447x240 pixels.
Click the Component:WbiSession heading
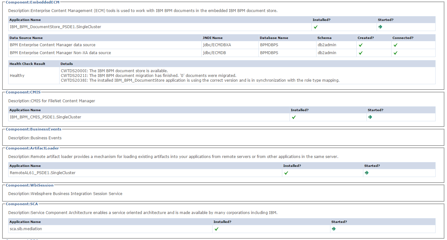click(x=30, y=185)
